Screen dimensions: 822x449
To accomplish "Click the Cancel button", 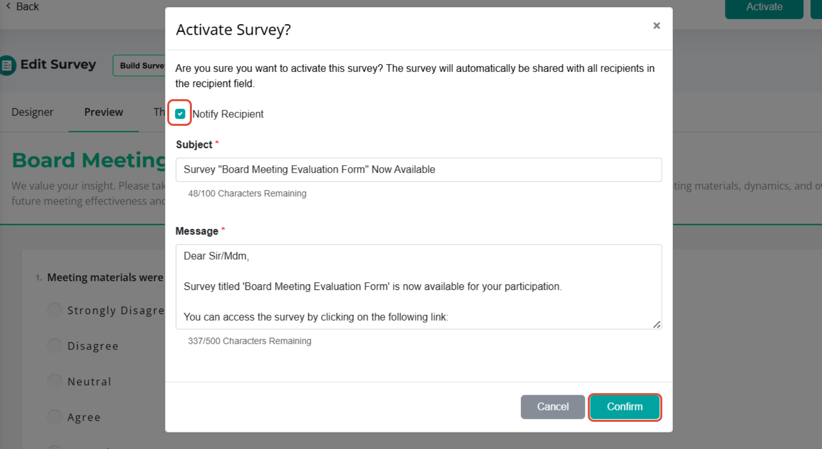I will coord(553,407).
